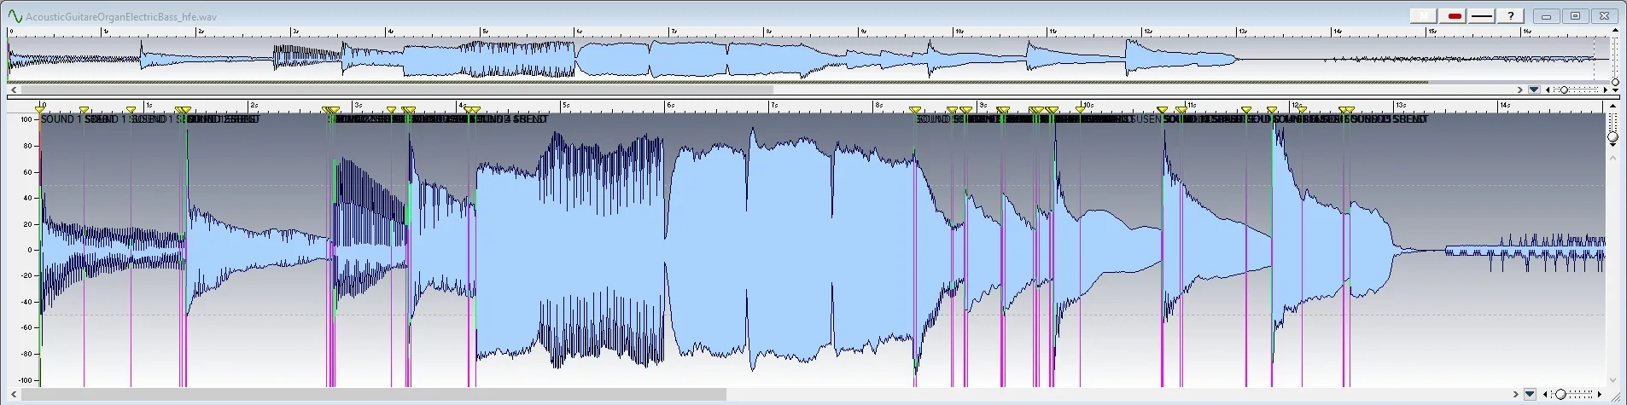Click the 100 amplitude axis label

(x=26, y=119)
